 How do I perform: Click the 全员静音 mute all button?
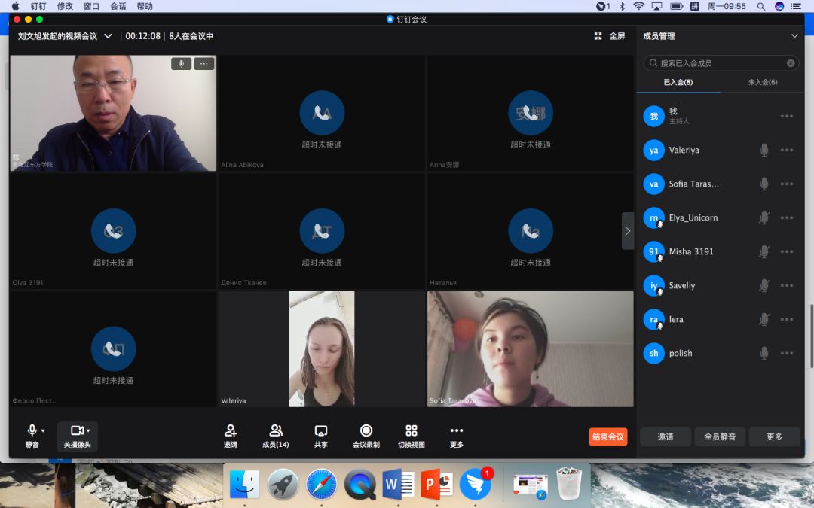720,437
